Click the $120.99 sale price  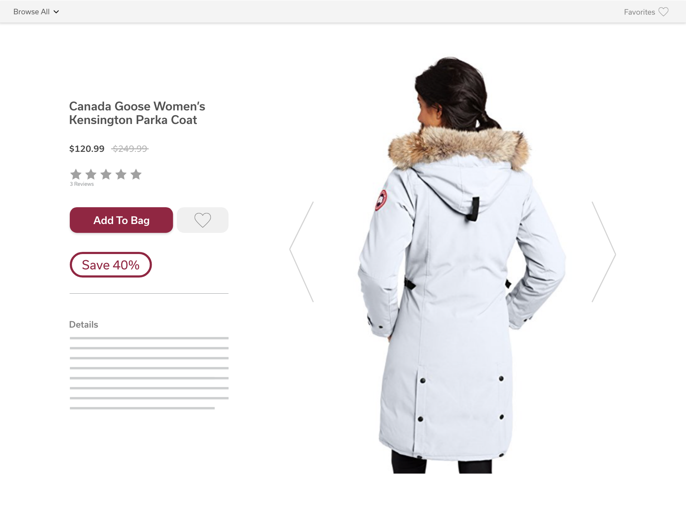point(87,149)
